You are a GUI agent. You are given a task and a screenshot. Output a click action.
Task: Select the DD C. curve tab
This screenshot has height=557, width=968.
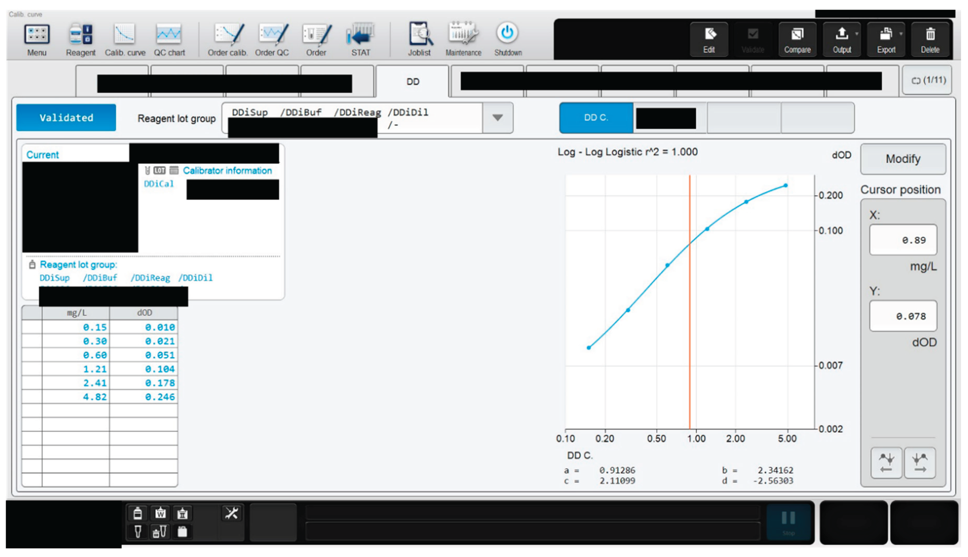tap(596, 117)
